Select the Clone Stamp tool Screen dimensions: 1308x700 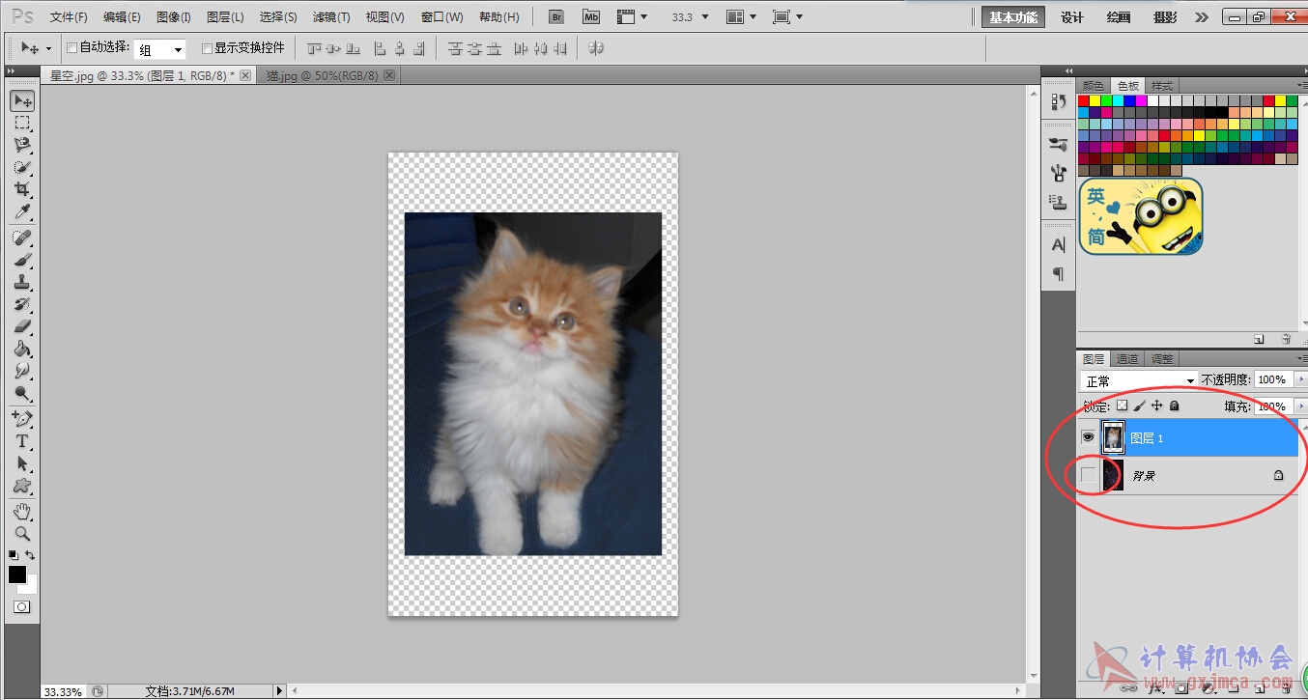coord(22,282)
